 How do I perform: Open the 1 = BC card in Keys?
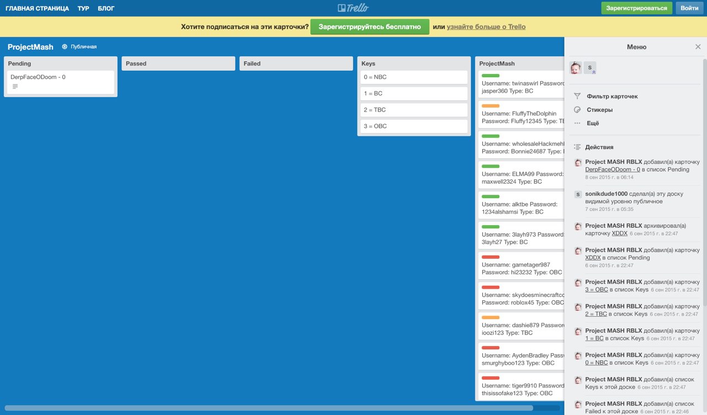pyautogui.click(x=414, y=94)
